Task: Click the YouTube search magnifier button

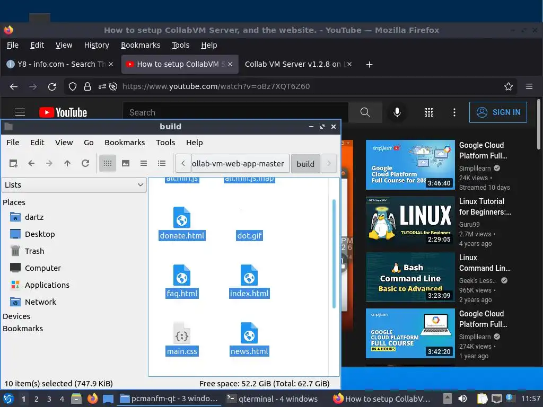Action: 365,112
